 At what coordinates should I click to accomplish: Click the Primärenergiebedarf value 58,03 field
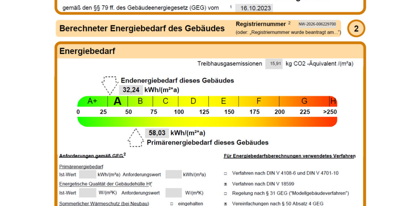pyautogui.click(x=157, y=133)
